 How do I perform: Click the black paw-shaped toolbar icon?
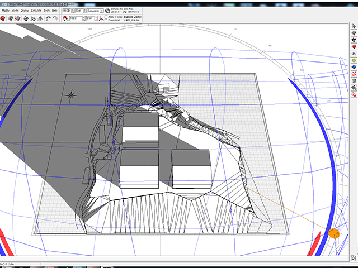point(26,18)
